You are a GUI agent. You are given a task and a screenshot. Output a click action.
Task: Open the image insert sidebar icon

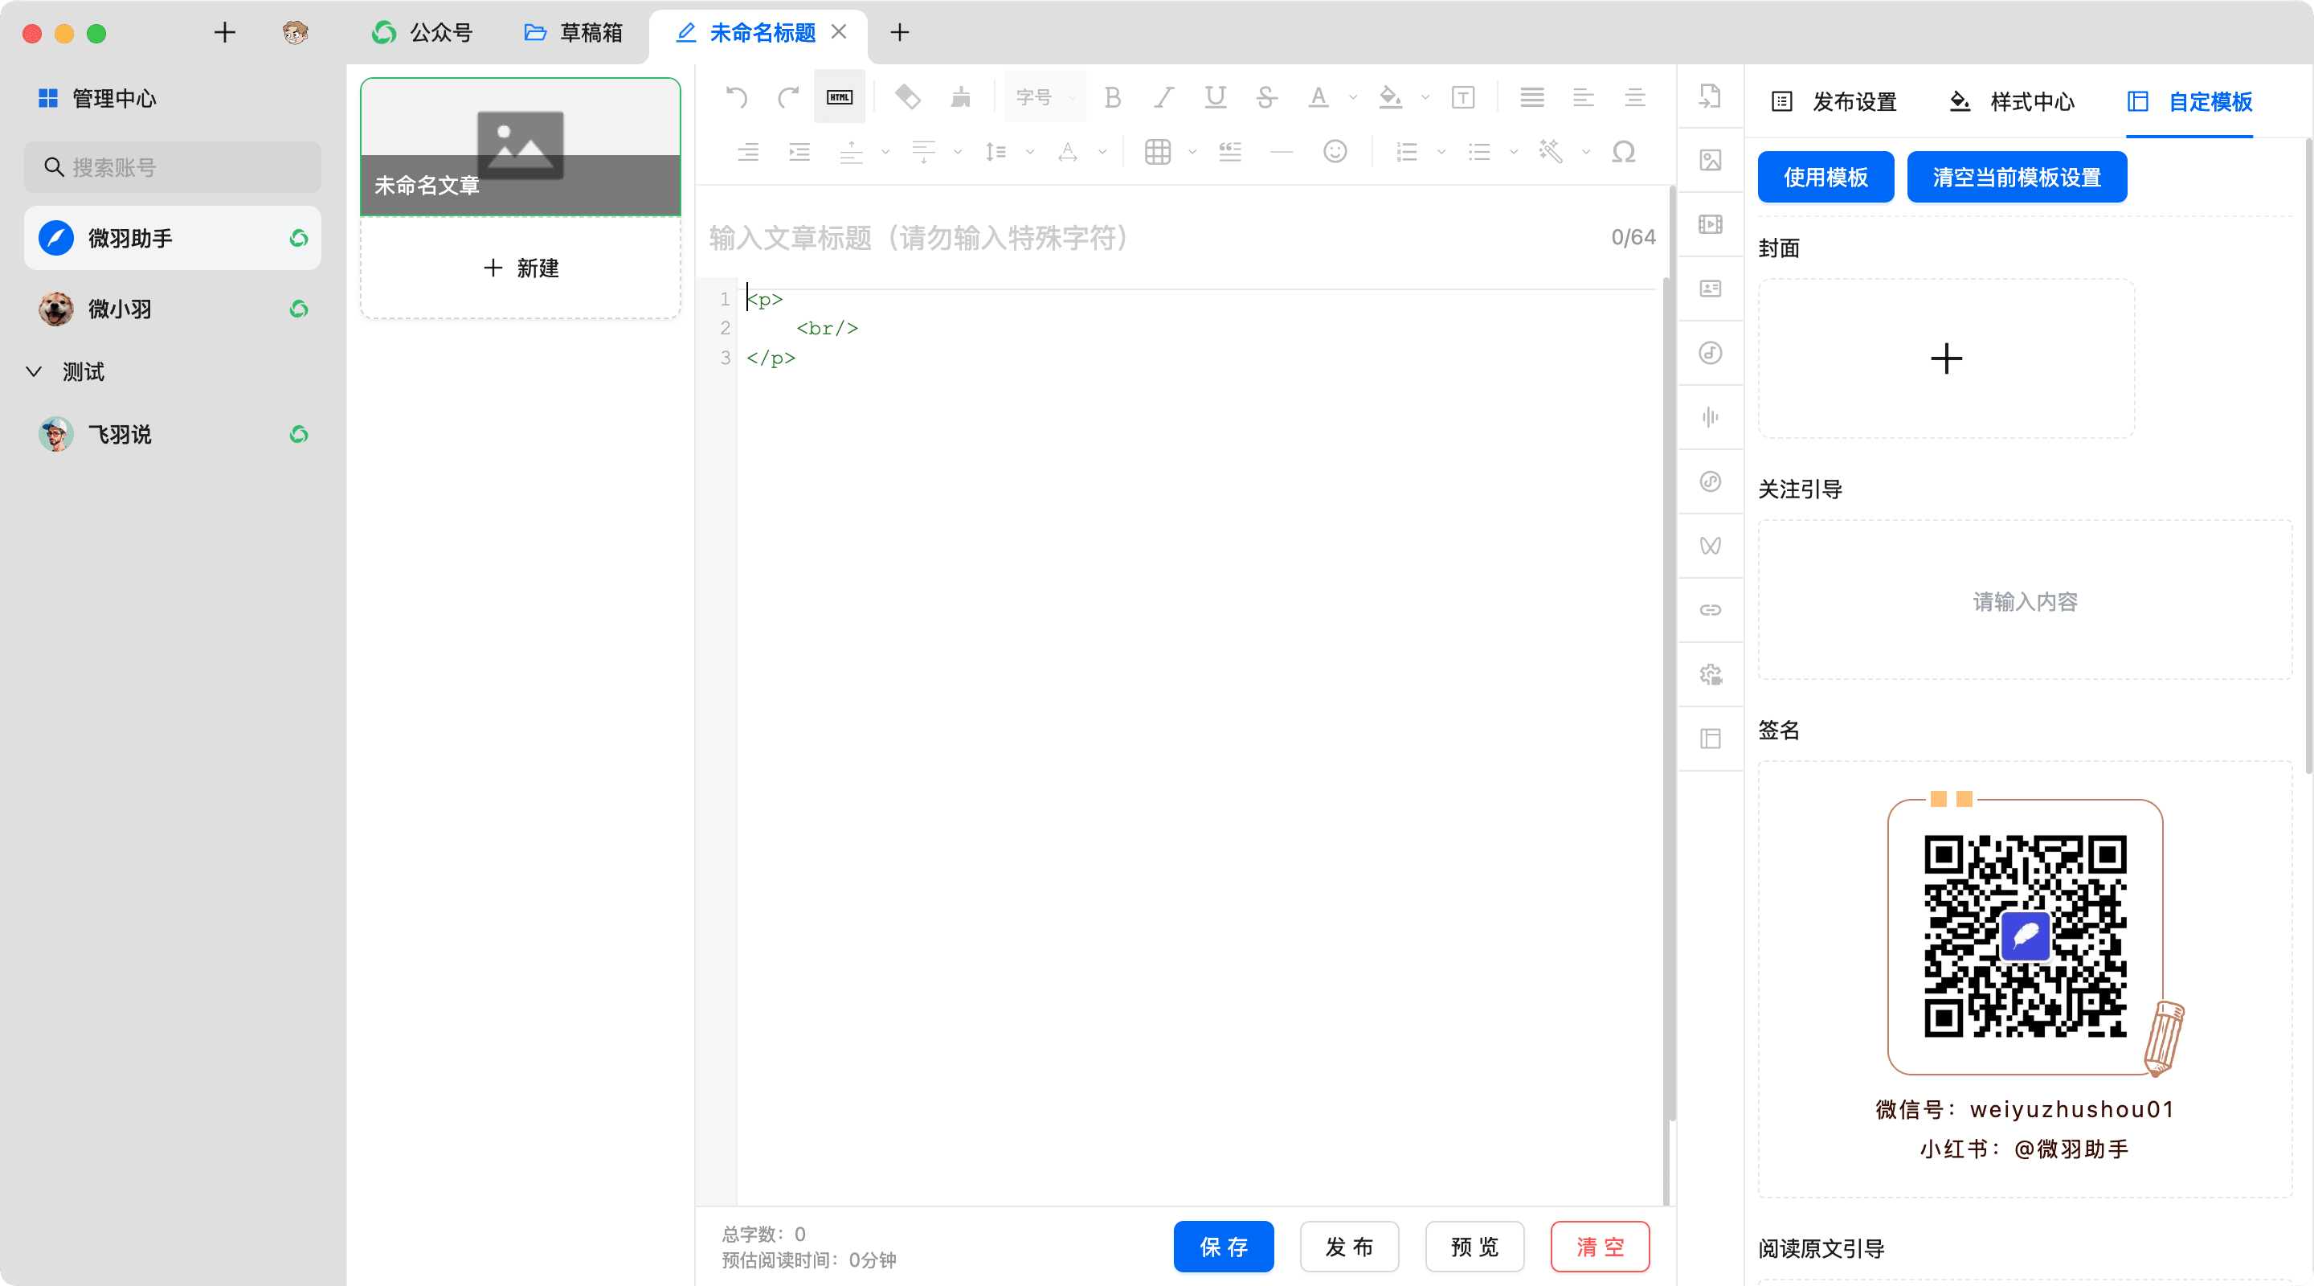pyautogui.click(x=1711, y=161)
